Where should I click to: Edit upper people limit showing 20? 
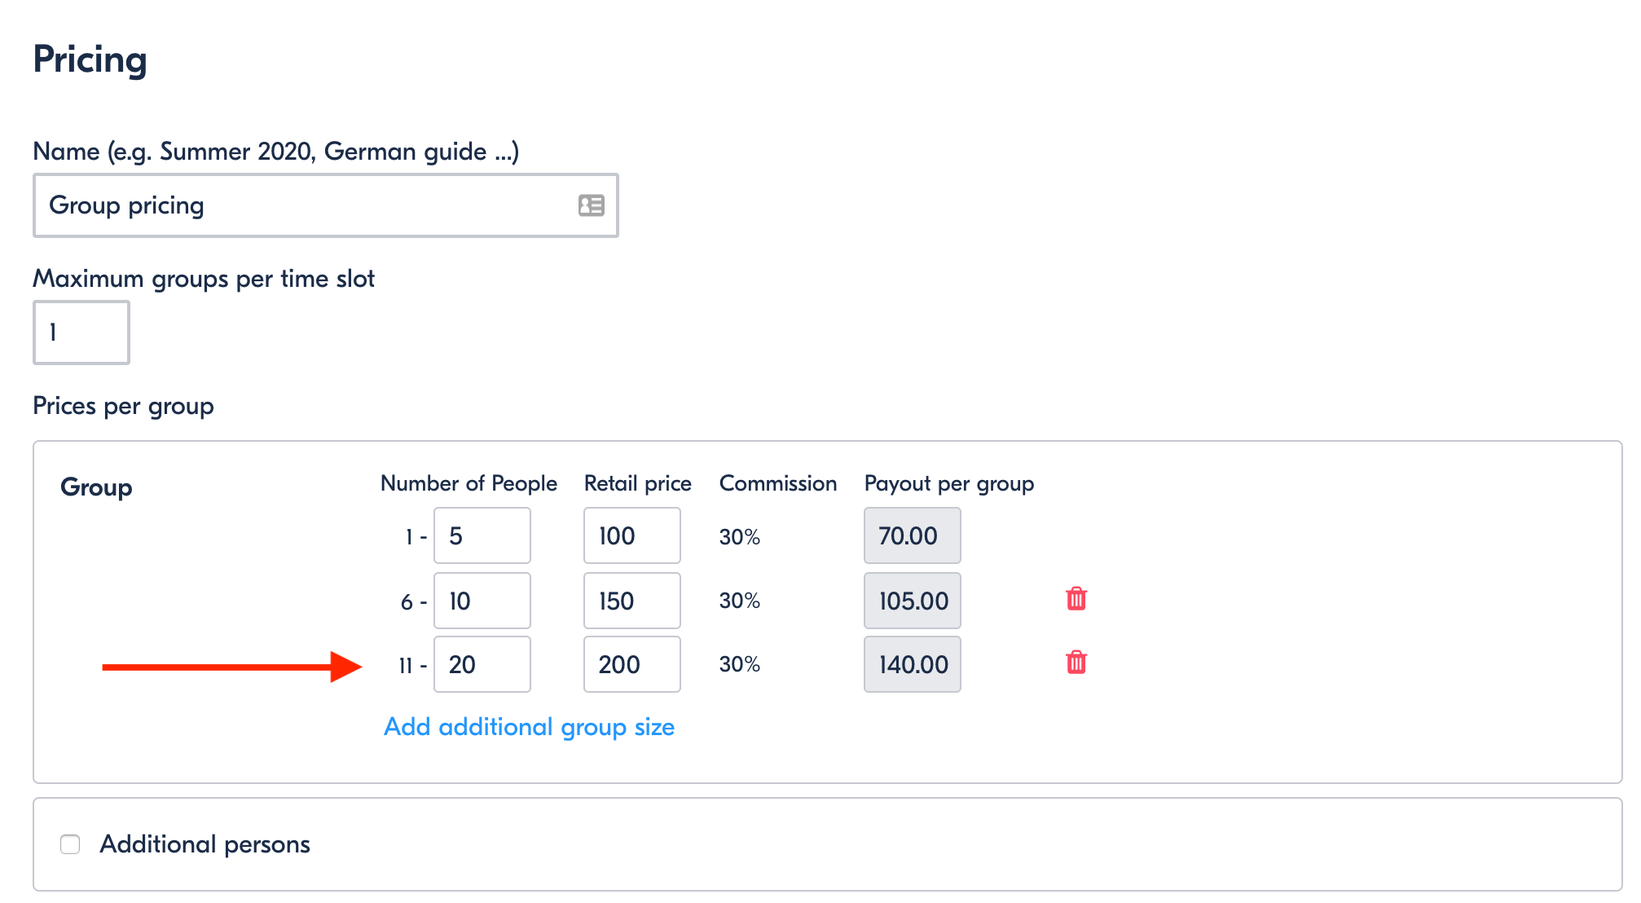point(482,664)
